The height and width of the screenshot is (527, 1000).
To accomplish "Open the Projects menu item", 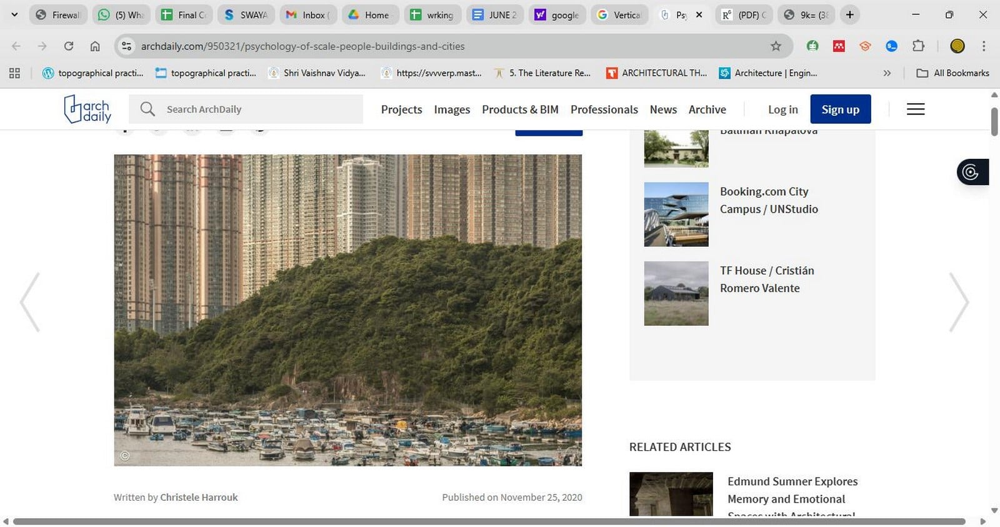I will coord(401,109).
